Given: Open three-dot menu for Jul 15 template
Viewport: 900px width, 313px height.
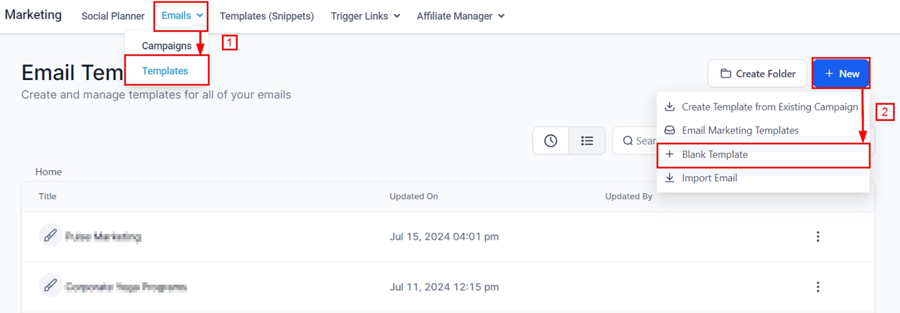Looking at the screenshot, I should [817, 237].
